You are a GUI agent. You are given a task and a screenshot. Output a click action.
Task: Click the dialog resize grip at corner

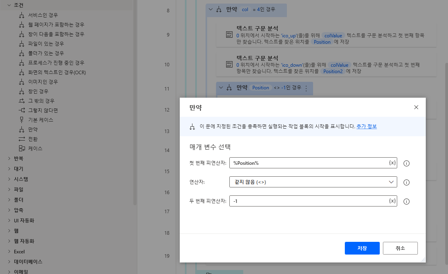[423, 260]
